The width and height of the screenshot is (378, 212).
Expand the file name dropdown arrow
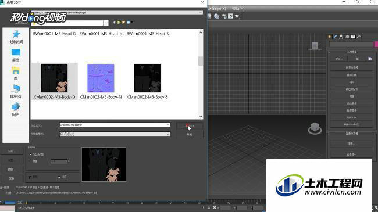coord(168,125)
